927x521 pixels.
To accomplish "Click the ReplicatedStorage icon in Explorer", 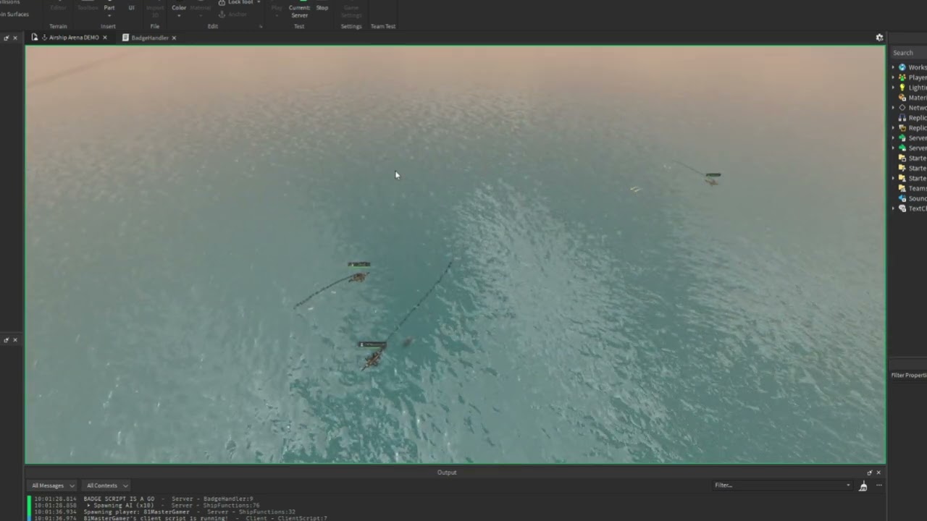I will pos(902,128).
